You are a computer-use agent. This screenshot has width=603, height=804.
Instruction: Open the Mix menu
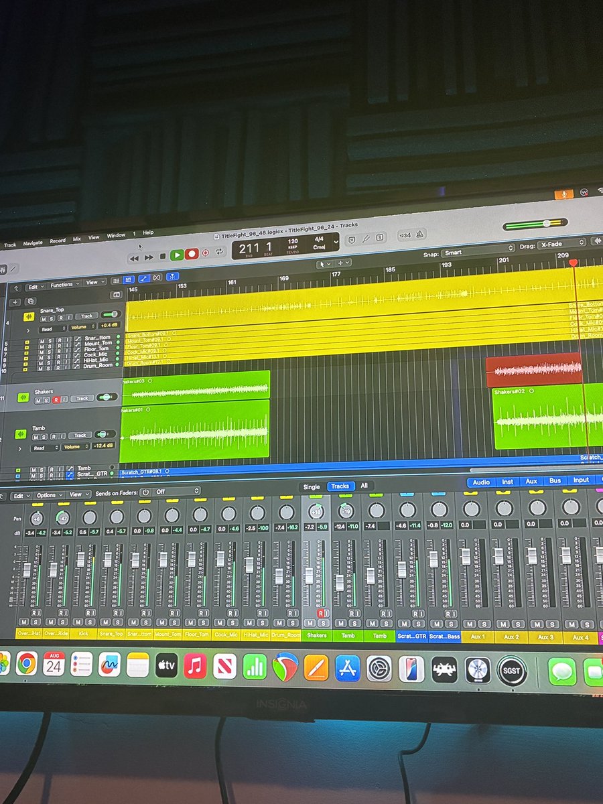coord(76,239)
